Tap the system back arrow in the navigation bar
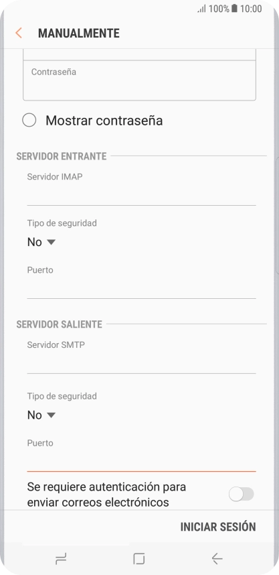Image resolution: width=279 pixels, height=575 pixels. coord(217,559)
